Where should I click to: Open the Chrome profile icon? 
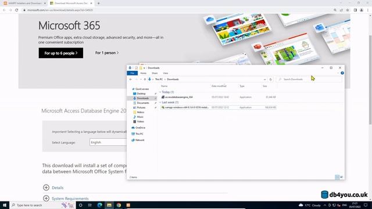[x=362, y=10]
